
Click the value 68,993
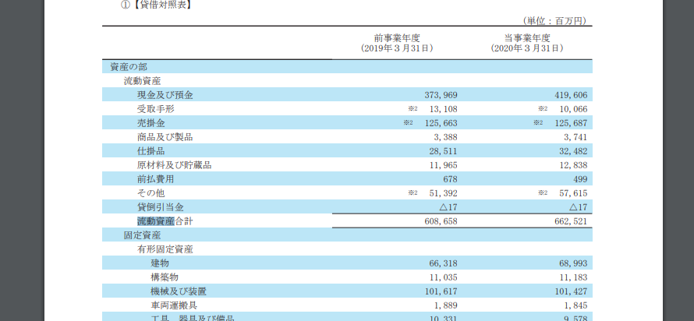(x=573, y=263)
